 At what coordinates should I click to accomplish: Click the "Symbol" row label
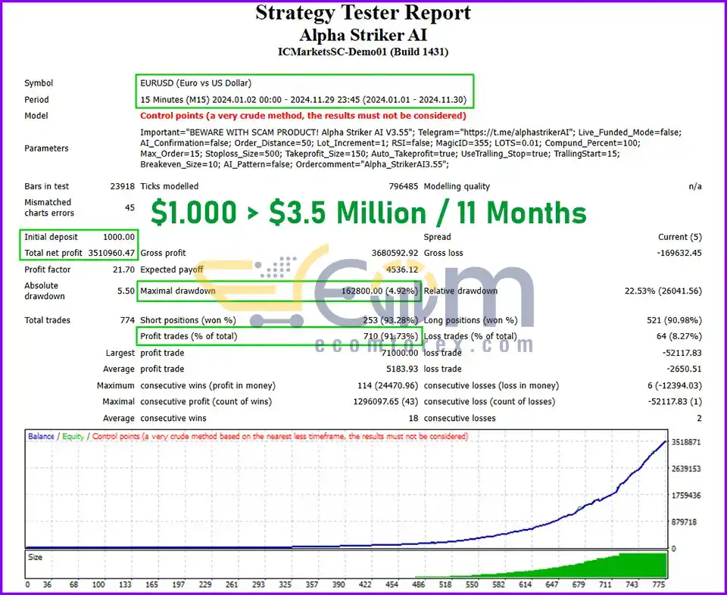pyautogui.click(x=39, y=83)
